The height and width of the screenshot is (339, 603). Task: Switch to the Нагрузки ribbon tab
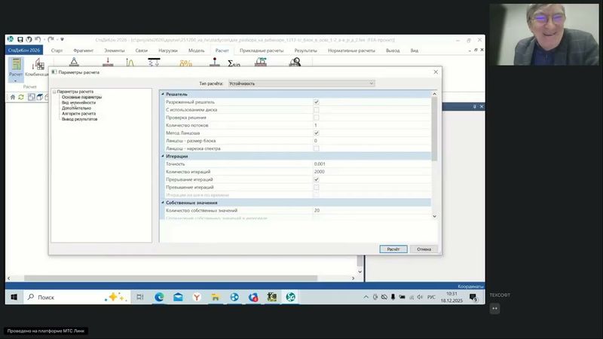click(x=168, y=50)
